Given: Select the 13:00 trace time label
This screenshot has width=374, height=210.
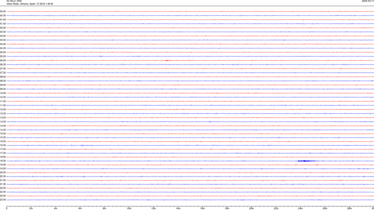Looking at the screenshot, I should pos(3,117).
